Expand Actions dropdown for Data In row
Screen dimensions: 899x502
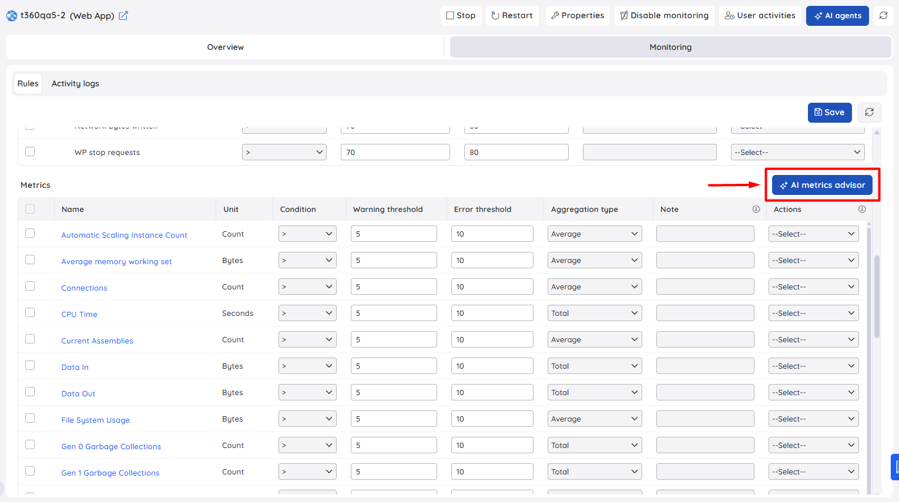(814, 366)
